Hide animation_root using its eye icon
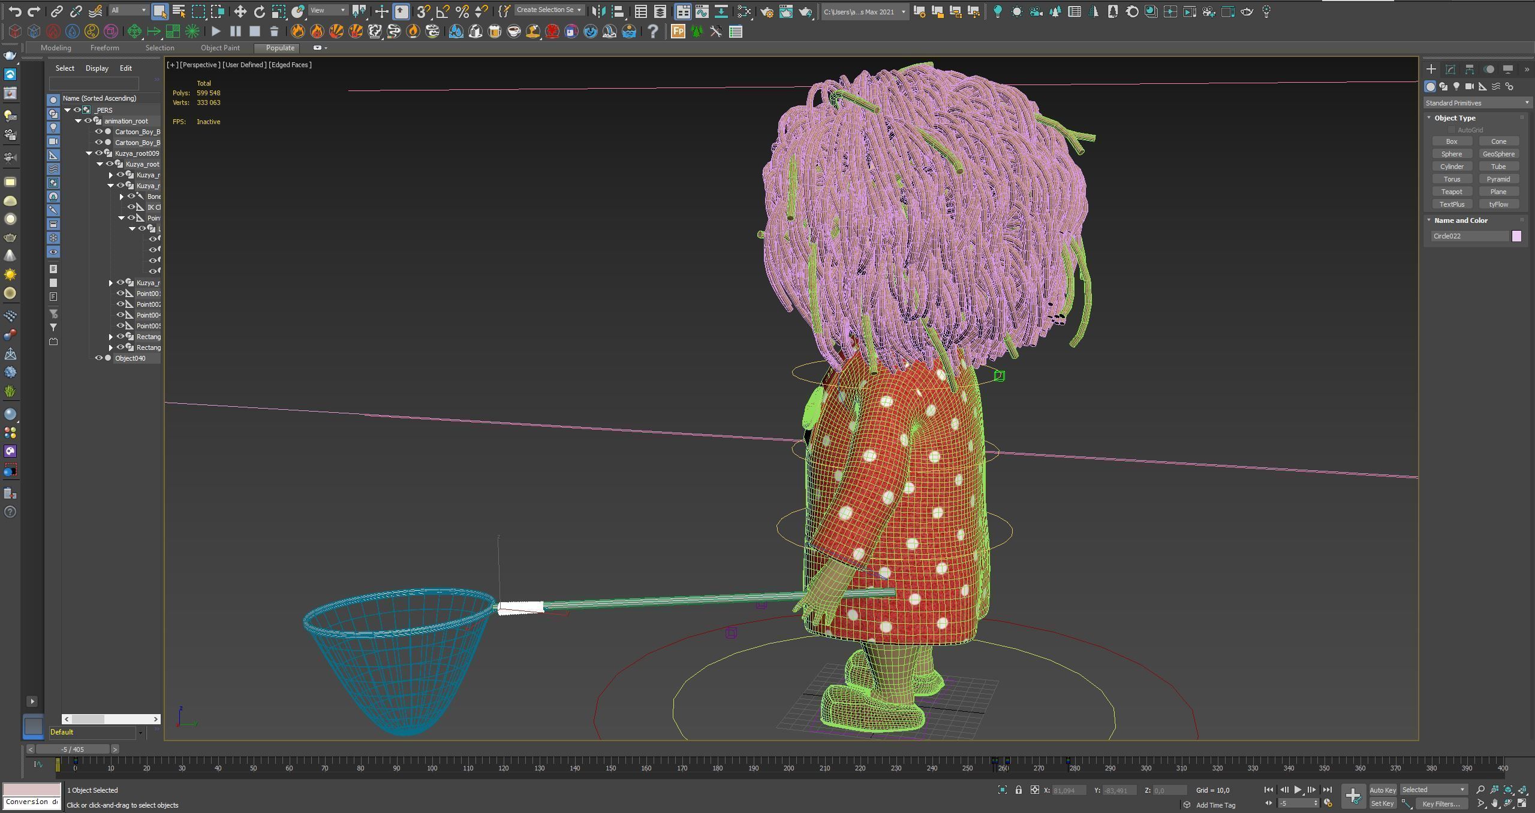Screen dimensions: 1535x813 click(88, 120)
